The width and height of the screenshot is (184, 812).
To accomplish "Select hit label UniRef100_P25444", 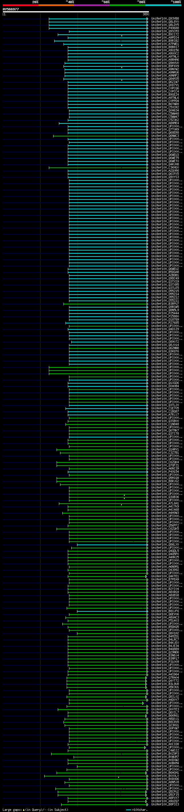I will click(x=165, y=313).
